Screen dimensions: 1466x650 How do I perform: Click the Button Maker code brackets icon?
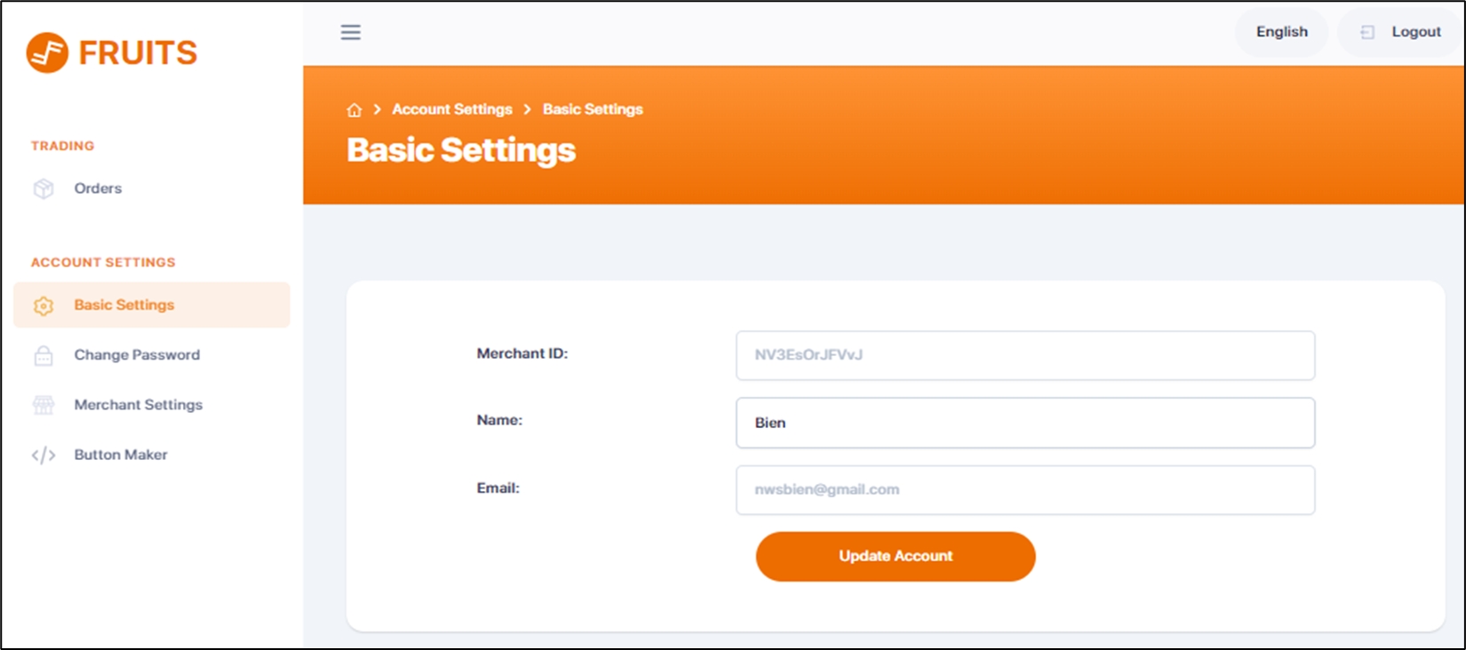tap(44, 456)
